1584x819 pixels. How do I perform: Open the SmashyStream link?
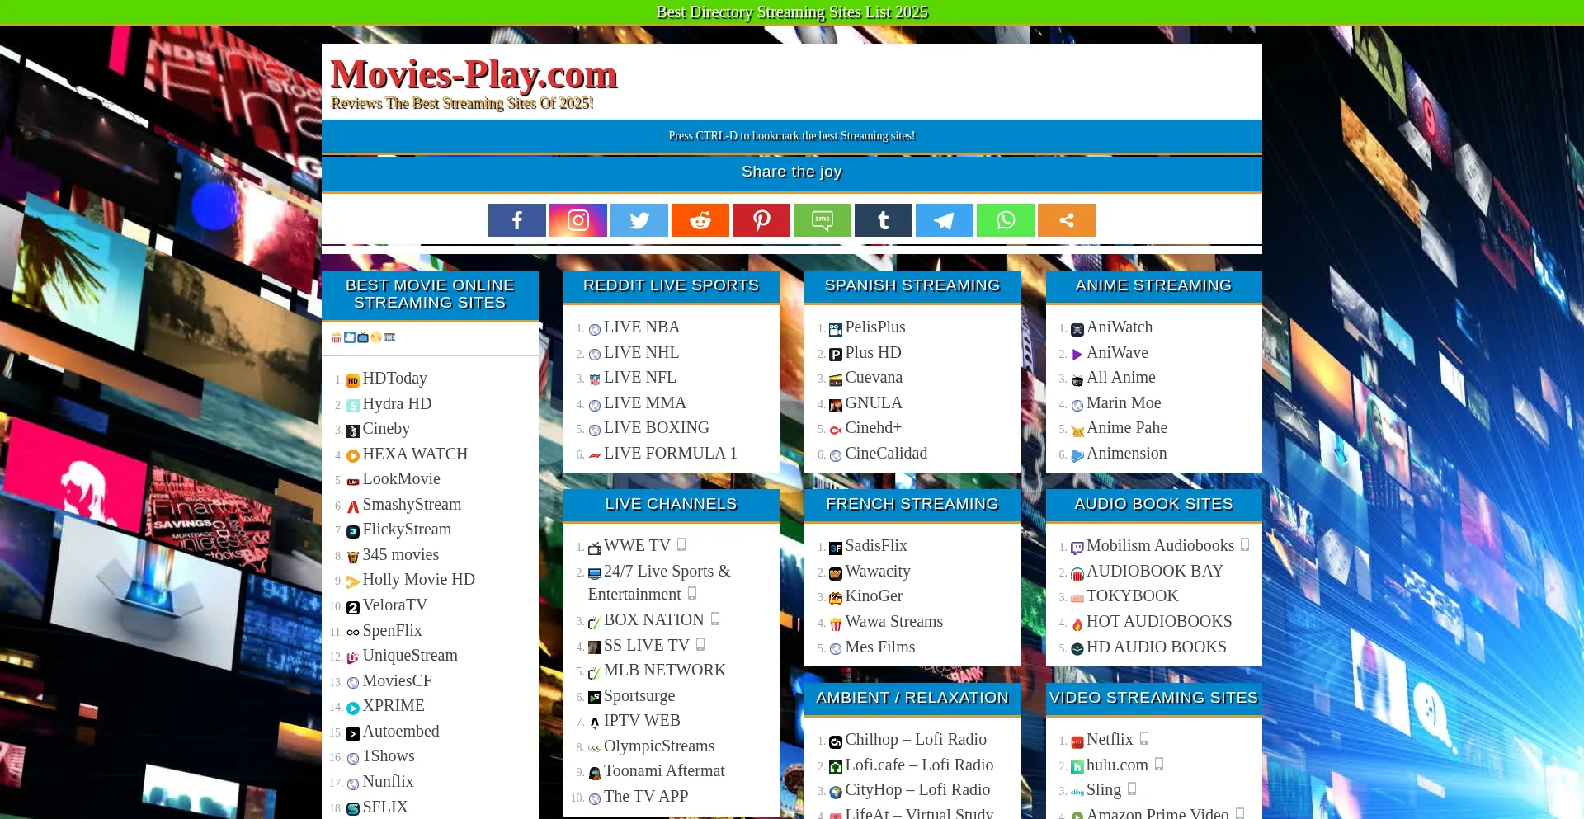412,505
